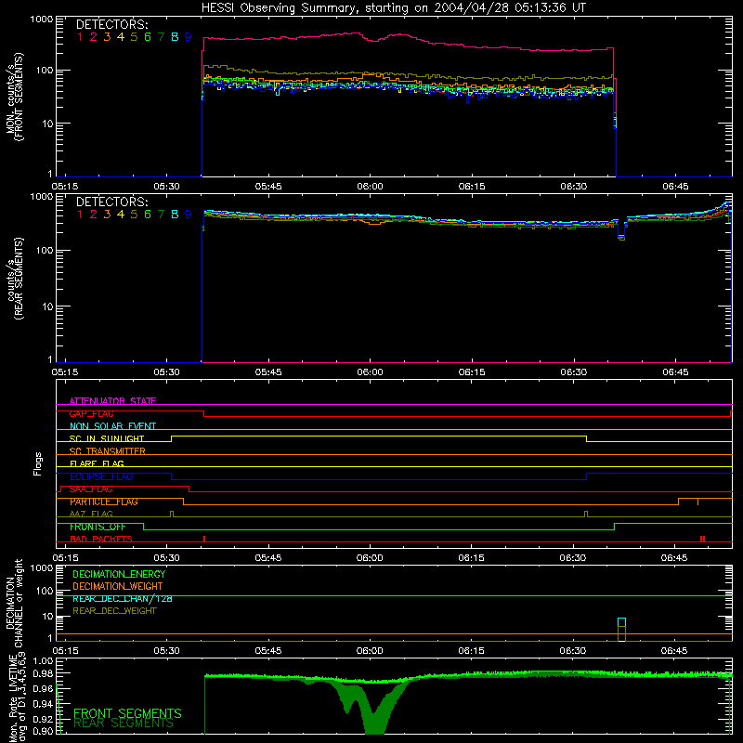Click the 06:00 tick under front segments plot
743x743 pixels.
point(370,187)
